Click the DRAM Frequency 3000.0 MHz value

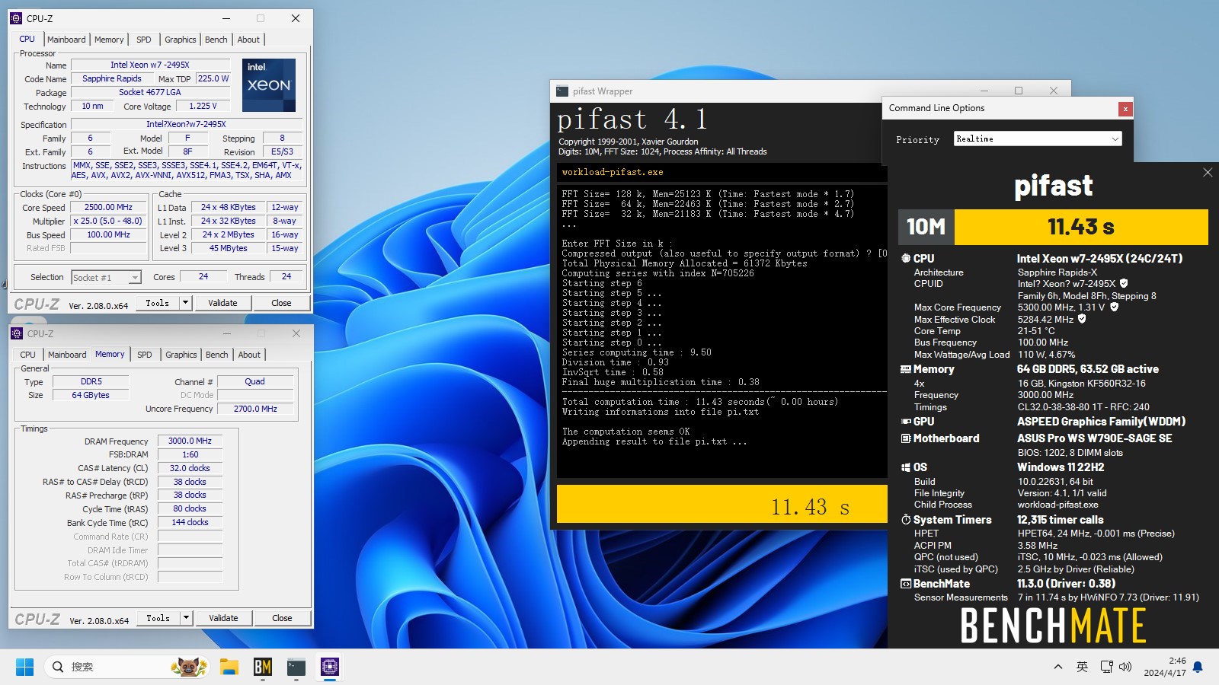click(190, 441)
